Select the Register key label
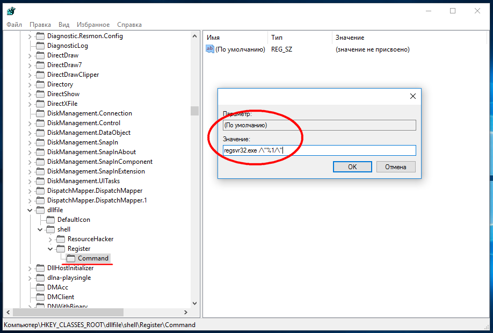This screenshot has height=333, width=493. point(79,249)
